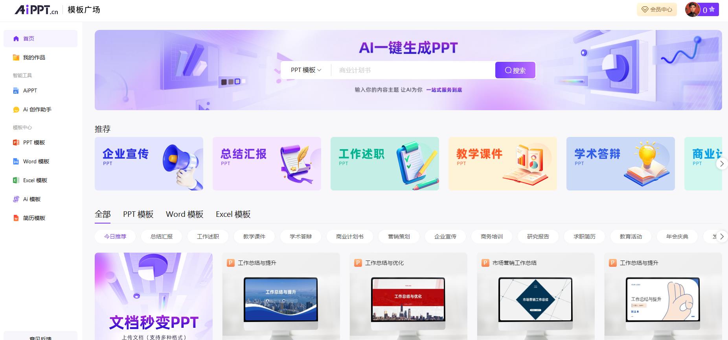
Task: Switch to the PPT 模板 tab
Action: 138,214
